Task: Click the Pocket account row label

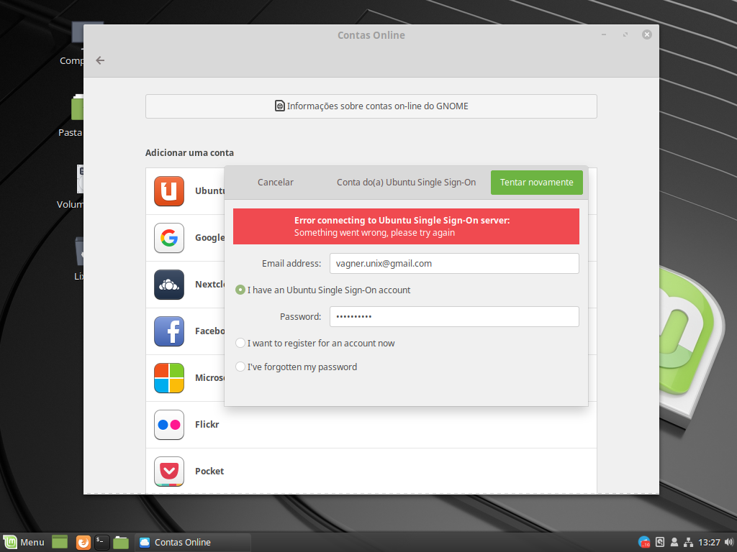Action: pos(209,471)
